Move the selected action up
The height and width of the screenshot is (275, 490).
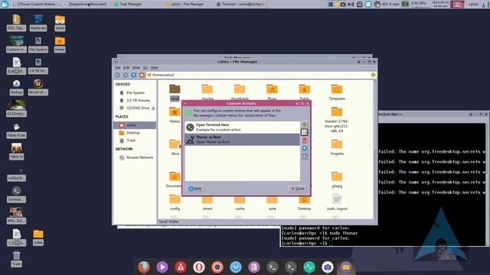point(304,148)
